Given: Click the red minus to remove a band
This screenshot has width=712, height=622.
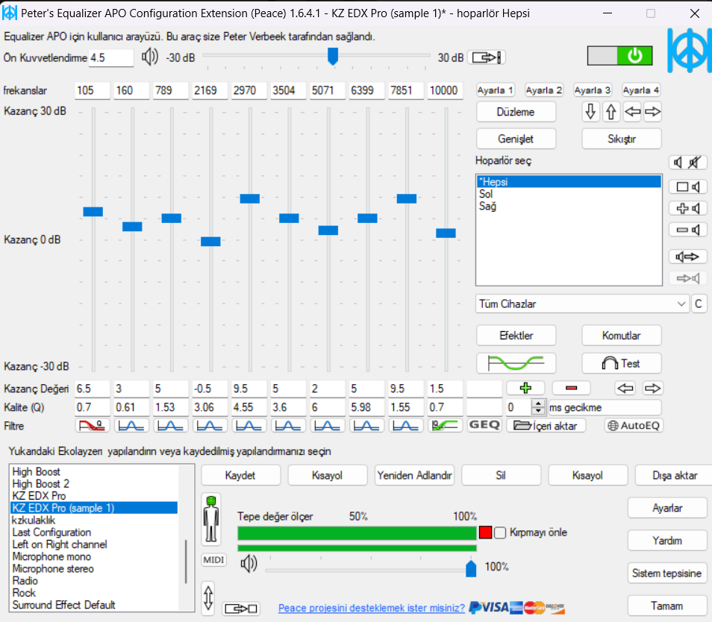Looking at the screenshot, I should pos(571,389).
